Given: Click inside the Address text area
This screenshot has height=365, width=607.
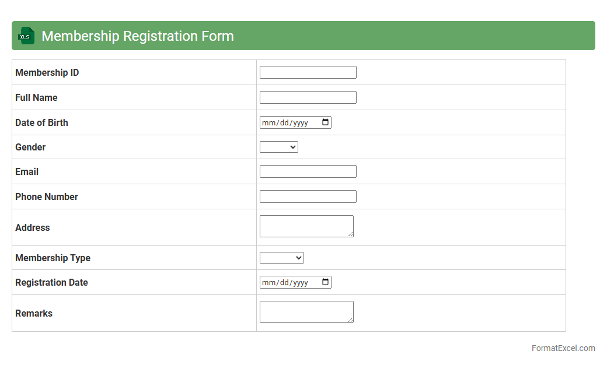Looking at the screenshot, I should click(x=306, y=226).
